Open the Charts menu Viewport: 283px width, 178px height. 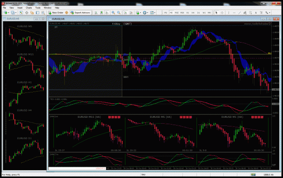pyautogui.click(x=29, y=8)
